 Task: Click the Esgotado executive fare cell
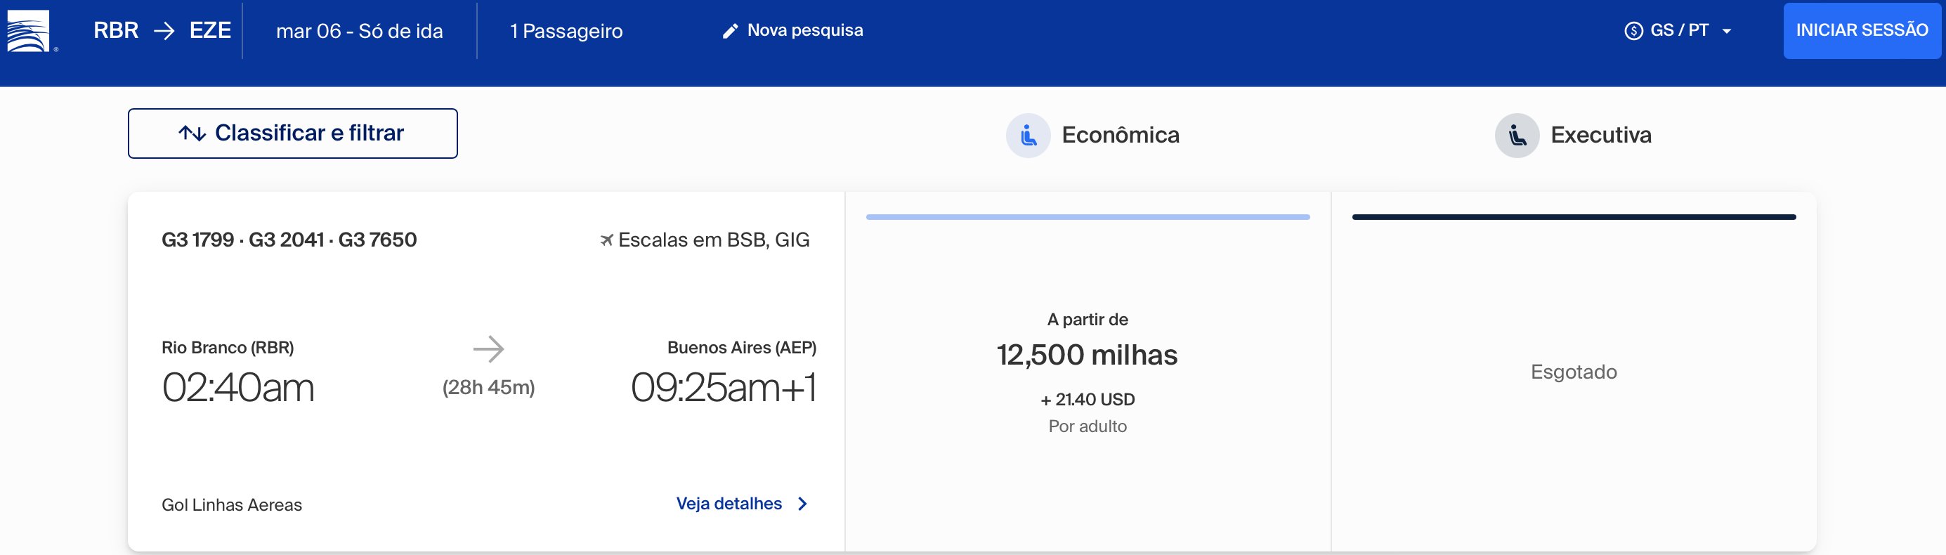1574,372
